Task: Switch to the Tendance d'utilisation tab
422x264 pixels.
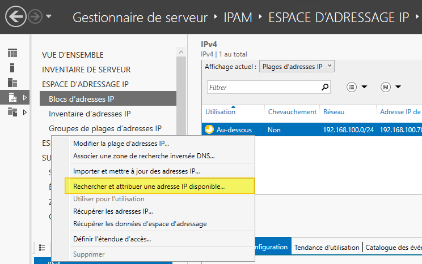Action: click(x=327, y=248)
